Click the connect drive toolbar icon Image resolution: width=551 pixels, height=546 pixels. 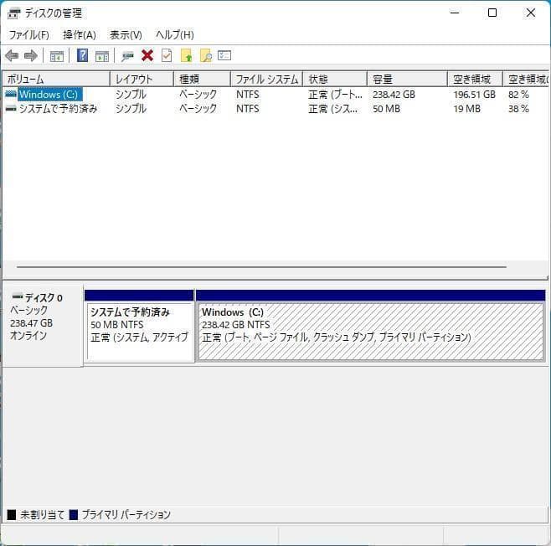(x=127, y=56)
